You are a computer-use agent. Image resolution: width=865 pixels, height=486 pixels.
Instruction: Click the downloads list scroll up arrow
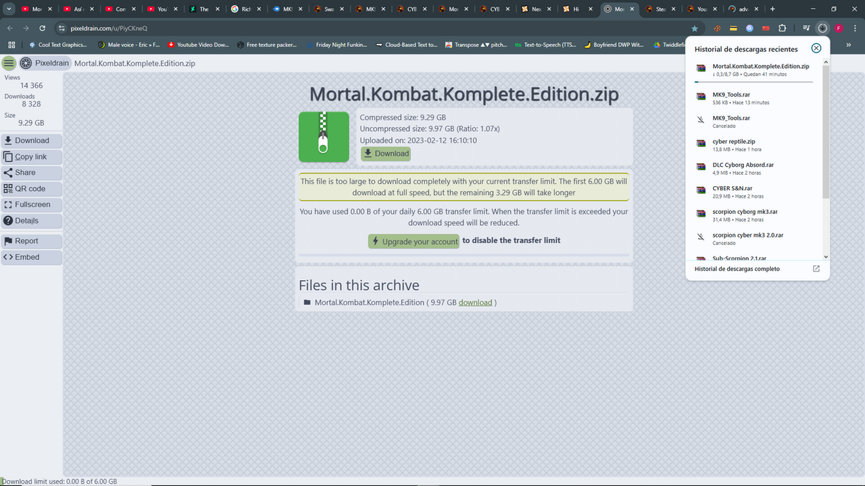pyautogui.click(x=825, y=61)
